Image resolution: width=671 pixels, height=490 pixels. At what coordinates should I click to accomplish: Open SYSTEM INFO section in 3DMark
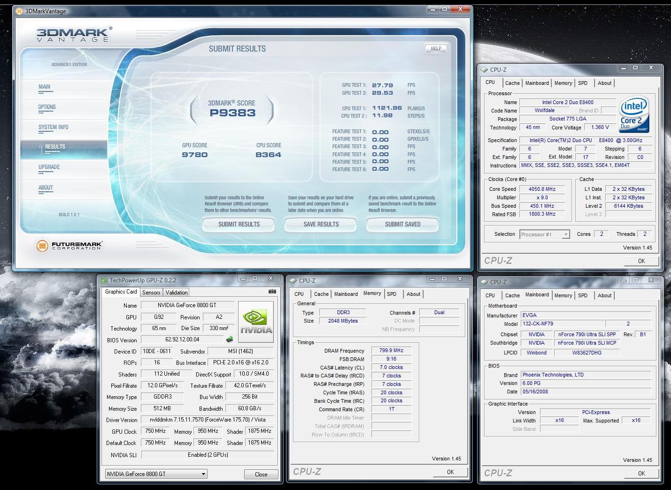pyautogui.click(x=54, y=127)
